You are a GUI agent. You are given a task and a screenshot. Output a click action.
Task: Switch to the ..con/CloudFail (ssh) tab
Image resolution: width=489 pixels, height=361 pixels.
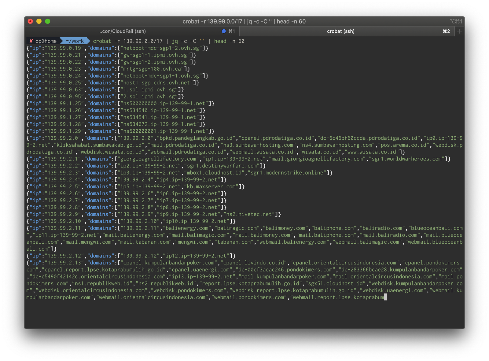[x=123, y=31]
